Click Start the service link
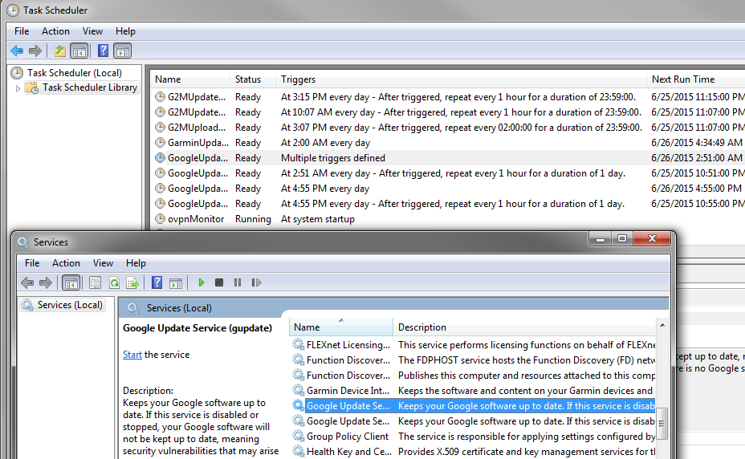The height and width of the screenshot is (459, 745). tap(132, 355)
